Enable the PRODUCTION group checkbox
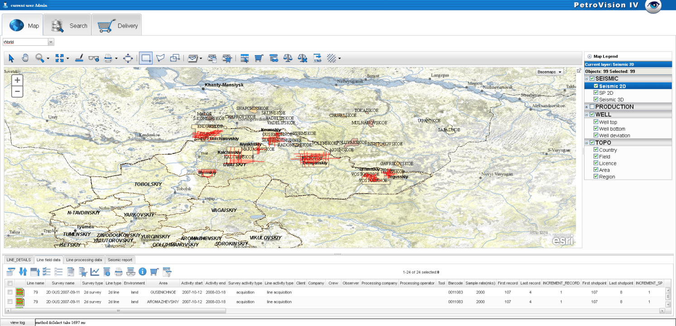The width and height of the screenshot is (676, 326). pos(592,107)
